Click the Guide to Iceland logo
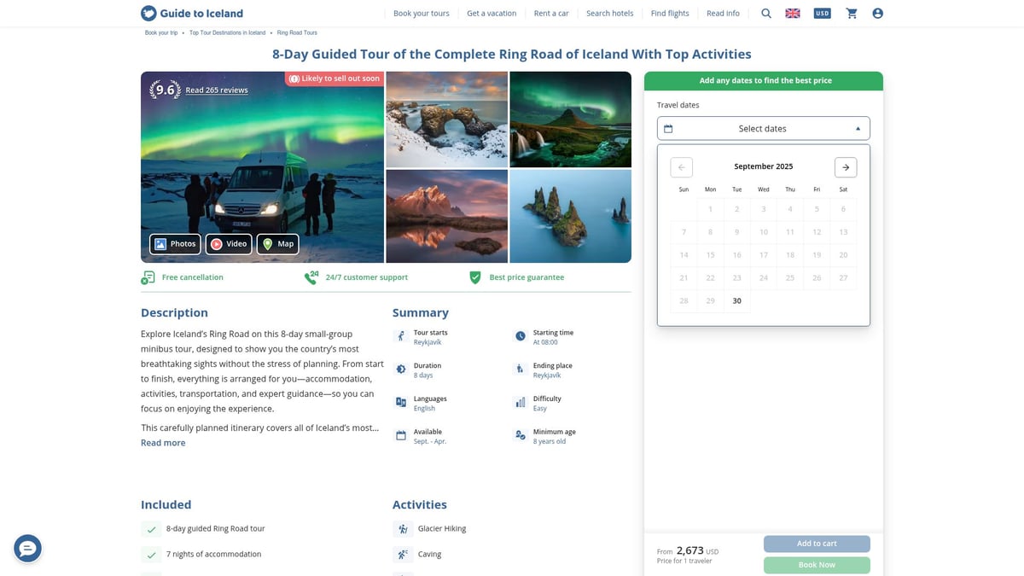 click(192, 14)
